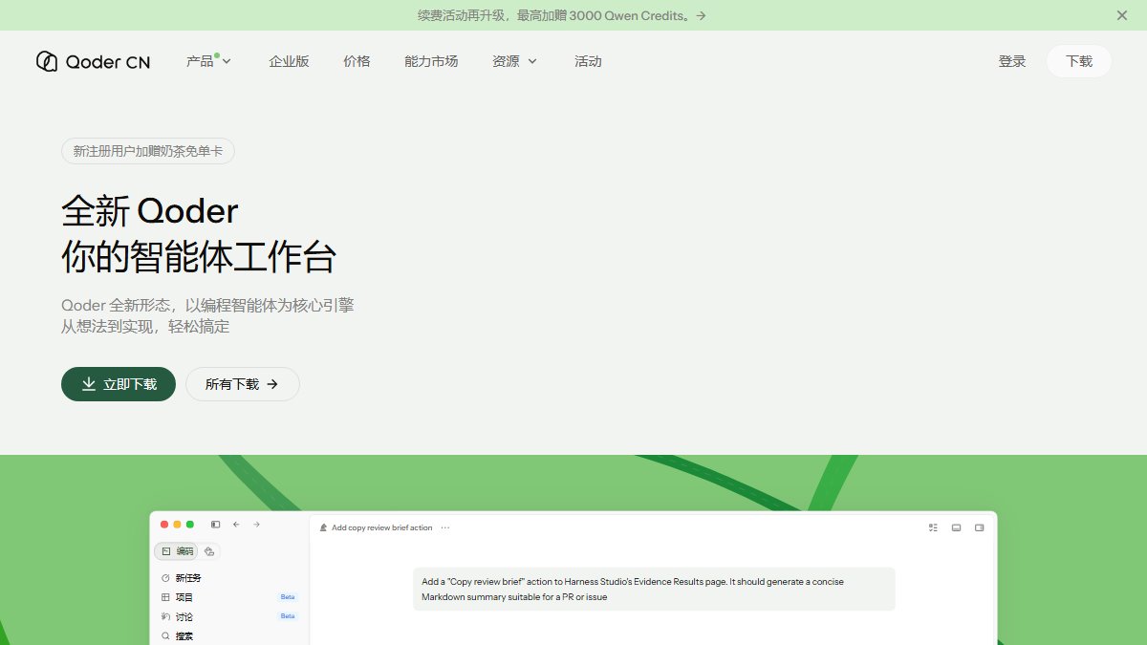Viewport: 1147px width, 645px height.
Task: Open the renewal promotion banner link
Action: coord(562,15)
